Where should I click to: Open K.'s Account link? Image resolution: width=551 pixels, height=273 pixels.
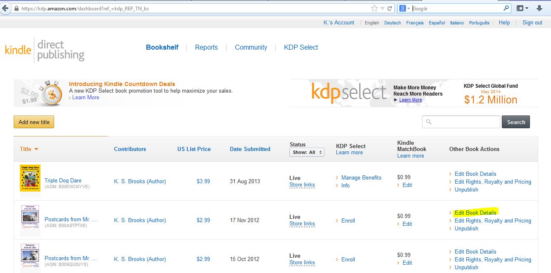[x=339, y=23]
